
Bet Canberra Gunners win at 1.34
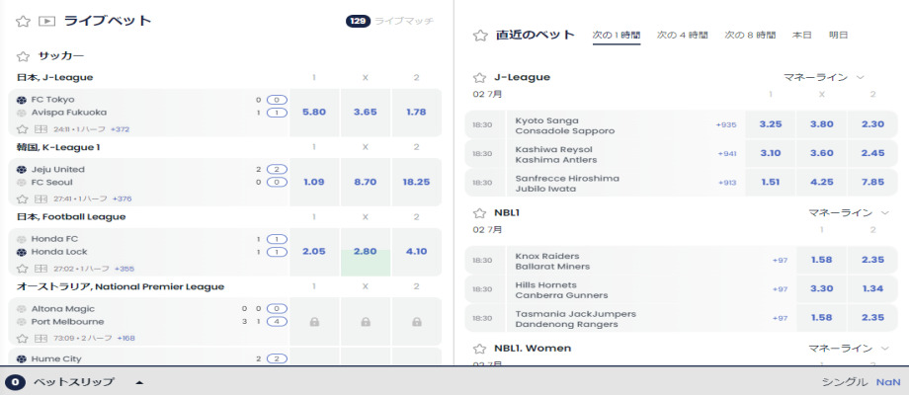[x=873, y=289]
